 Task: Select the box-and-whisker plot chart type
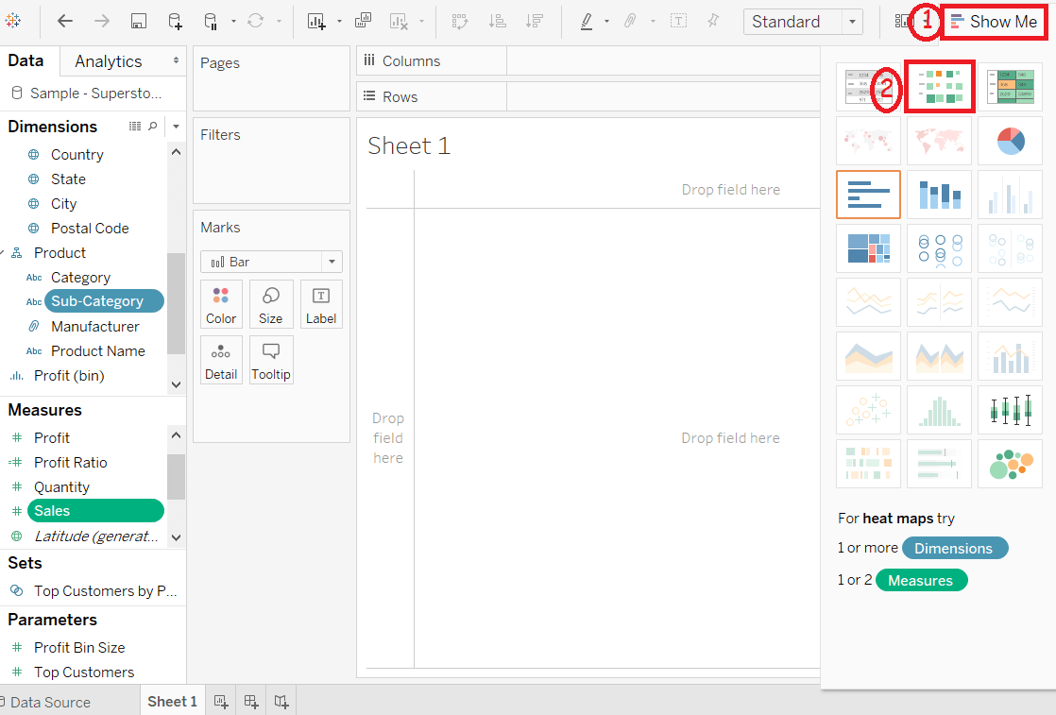(1010, 410)
